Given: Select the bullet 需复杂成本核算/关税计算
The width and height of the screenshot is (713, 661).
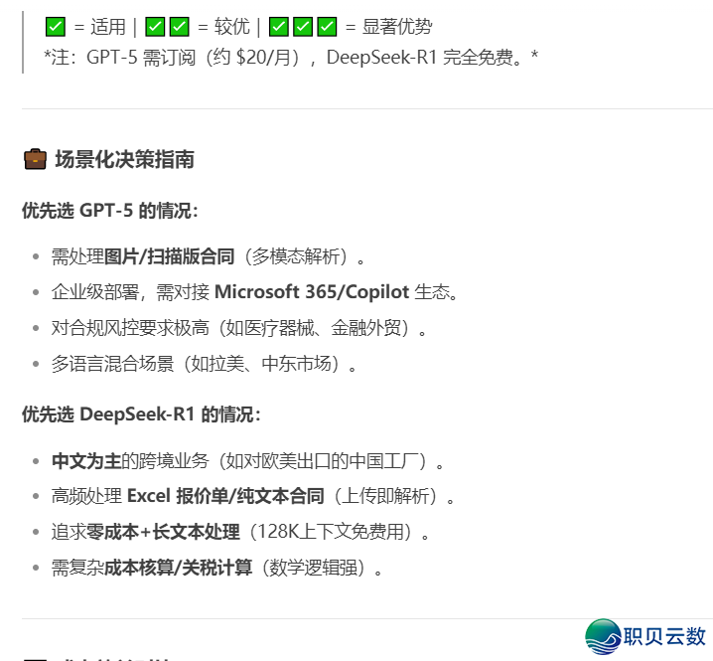Looking at the screenshot, I should (x=216, y=568).
